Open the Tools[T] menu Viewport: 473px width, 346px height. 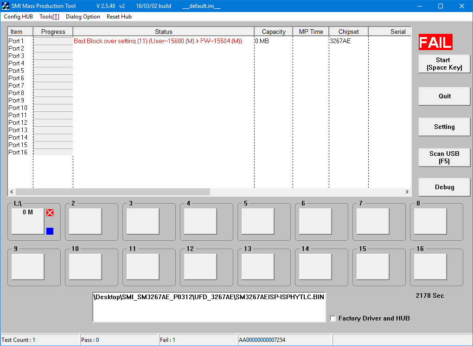click(x=49, y=17)
